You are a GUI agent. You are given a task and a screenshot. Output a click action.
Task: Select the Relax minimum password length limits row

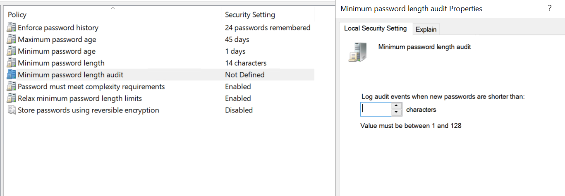[x=79, y=98]
